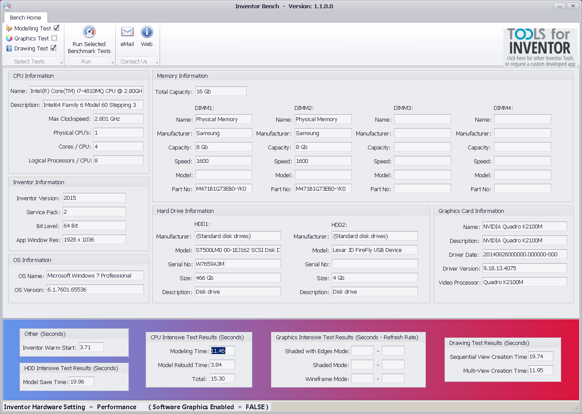Click the HDD1 Serial No field

click(238, 264)
